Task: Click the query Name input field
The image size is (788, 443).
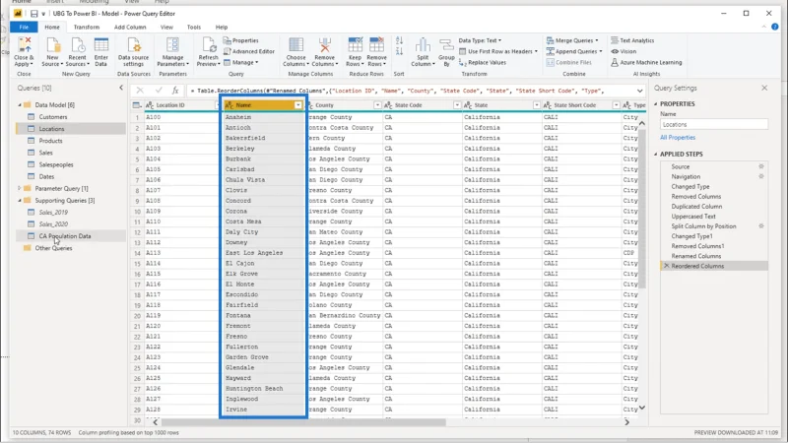Action: (x=713, y=125)
